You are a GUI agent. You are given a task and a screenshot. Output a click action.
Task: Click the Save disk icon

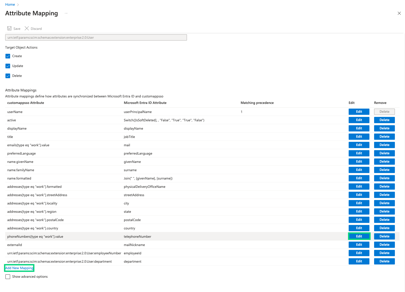(x=9, y=28)
